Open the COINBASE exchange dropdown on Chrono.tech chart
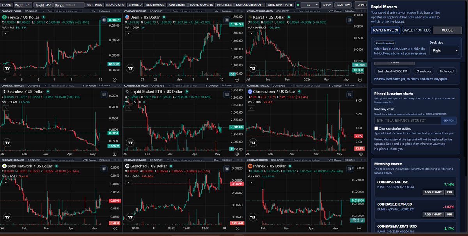This screenshot has width=468, height=236. 282,85
